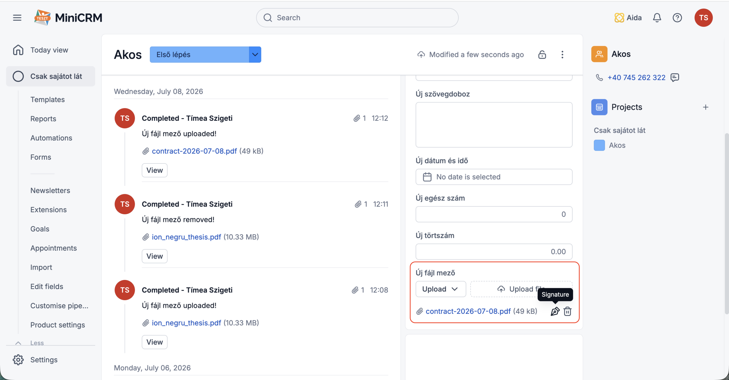Open Appointments in the sidebar
Image resolution: width=729 pixels, height=380 pixels.
[x=54, y=248]
